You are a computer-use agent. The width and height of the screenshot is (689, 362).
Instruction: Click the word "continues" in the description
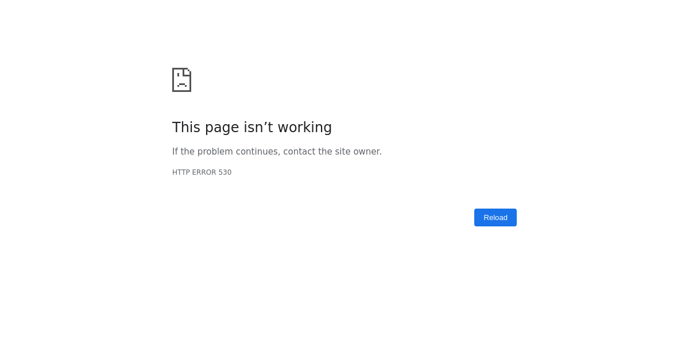click(258, 152)
